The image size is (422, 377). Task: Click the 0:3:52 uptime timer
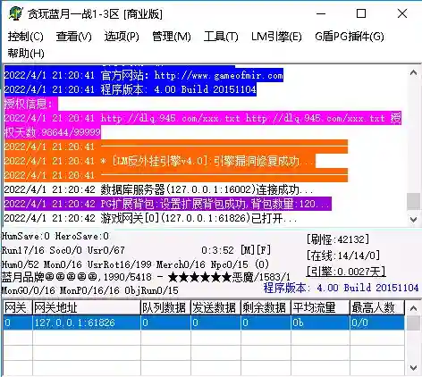pyautogui.click(x=217, y=250)
